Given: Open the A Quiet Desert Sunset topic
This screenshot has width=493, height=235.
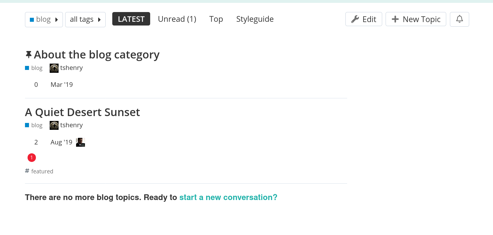Looking at the screenshot, I should pyautogui.click(x=82, y=112).
